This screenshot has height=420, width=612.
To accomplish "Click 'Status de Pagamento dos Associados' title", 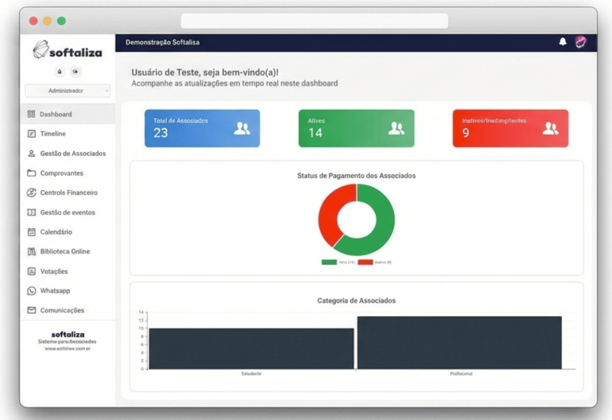I will click(356, 175).
